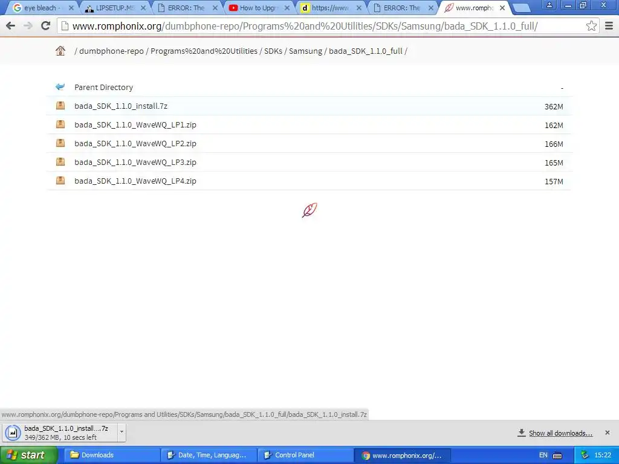Click the Parent Directory blue arrow icon
Screen dimensions: 619x464
[x=60, y=87]
